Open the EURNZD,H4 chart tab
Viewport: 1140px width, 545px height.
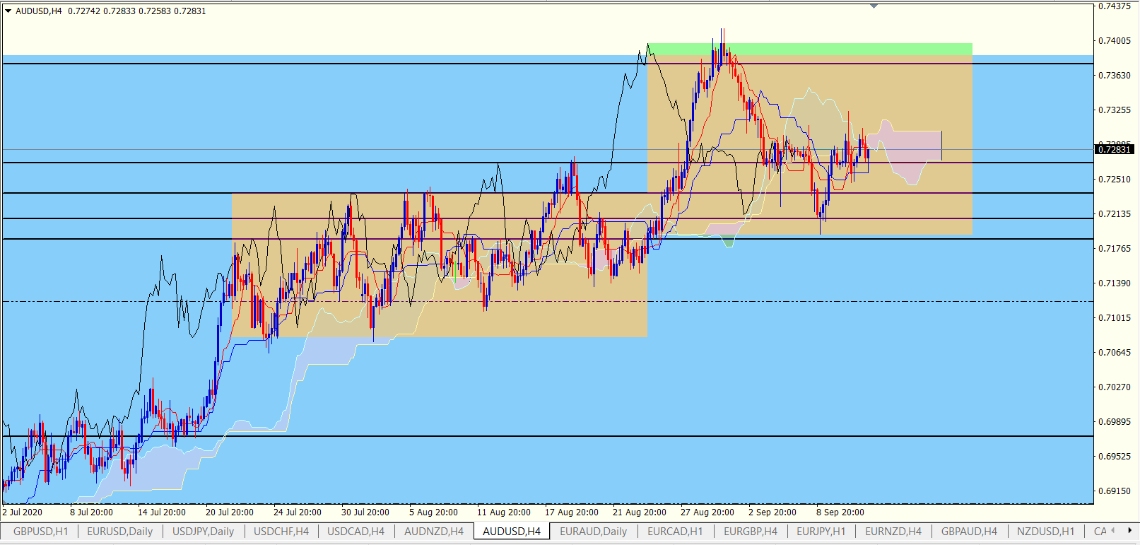[x=893, y=532]
